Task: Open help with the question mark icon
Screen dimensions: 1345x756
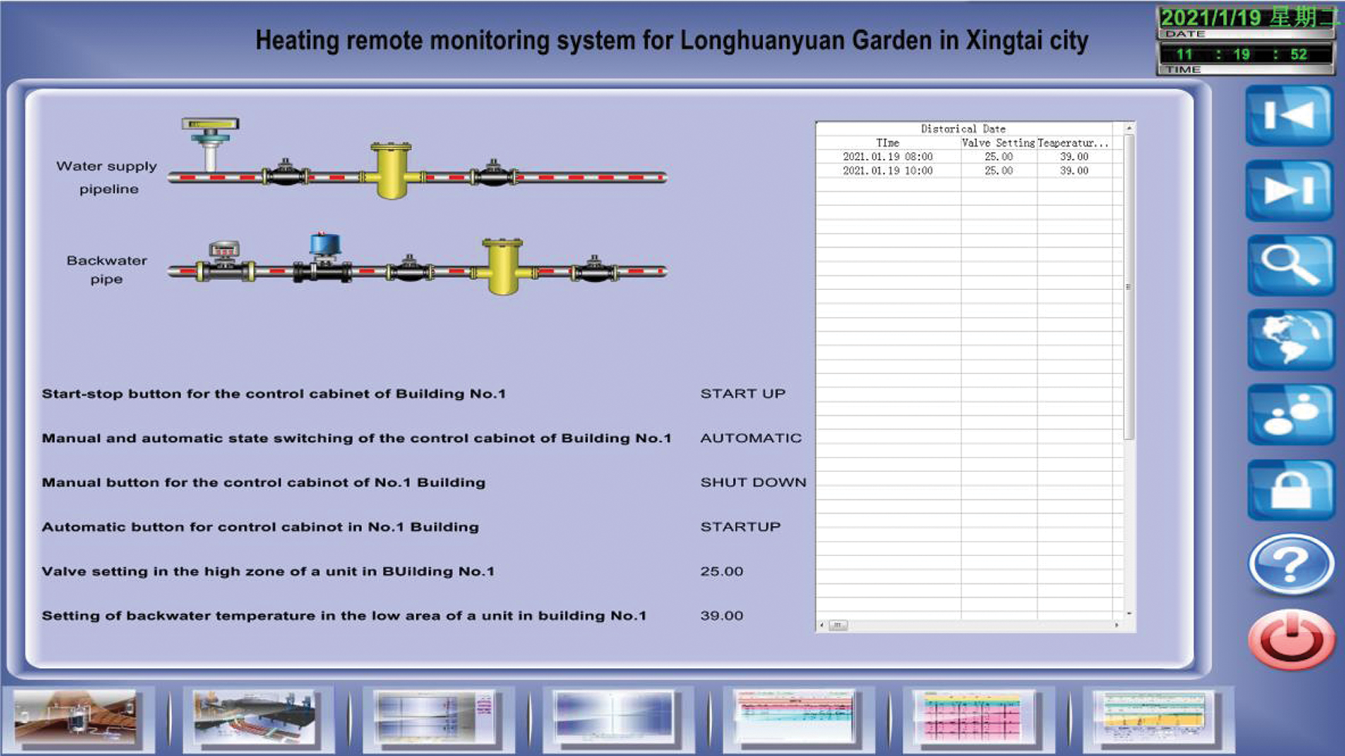Action: click(1290, 564)
